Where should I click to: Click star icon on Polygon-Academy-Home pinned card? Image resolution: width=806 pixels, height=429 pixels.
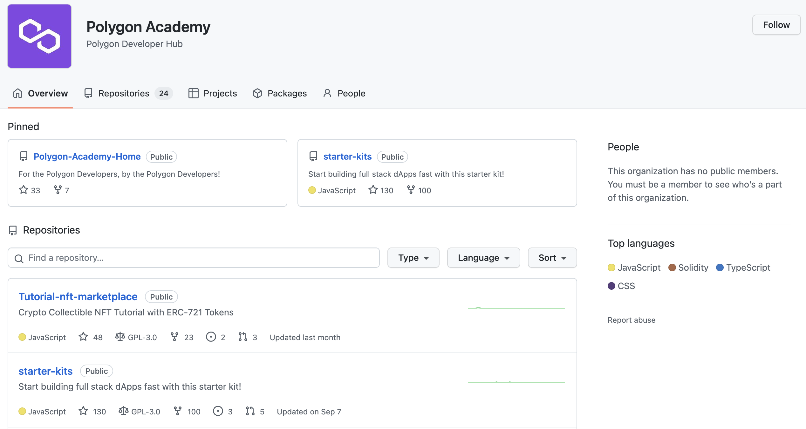click(x=24, y=190)
